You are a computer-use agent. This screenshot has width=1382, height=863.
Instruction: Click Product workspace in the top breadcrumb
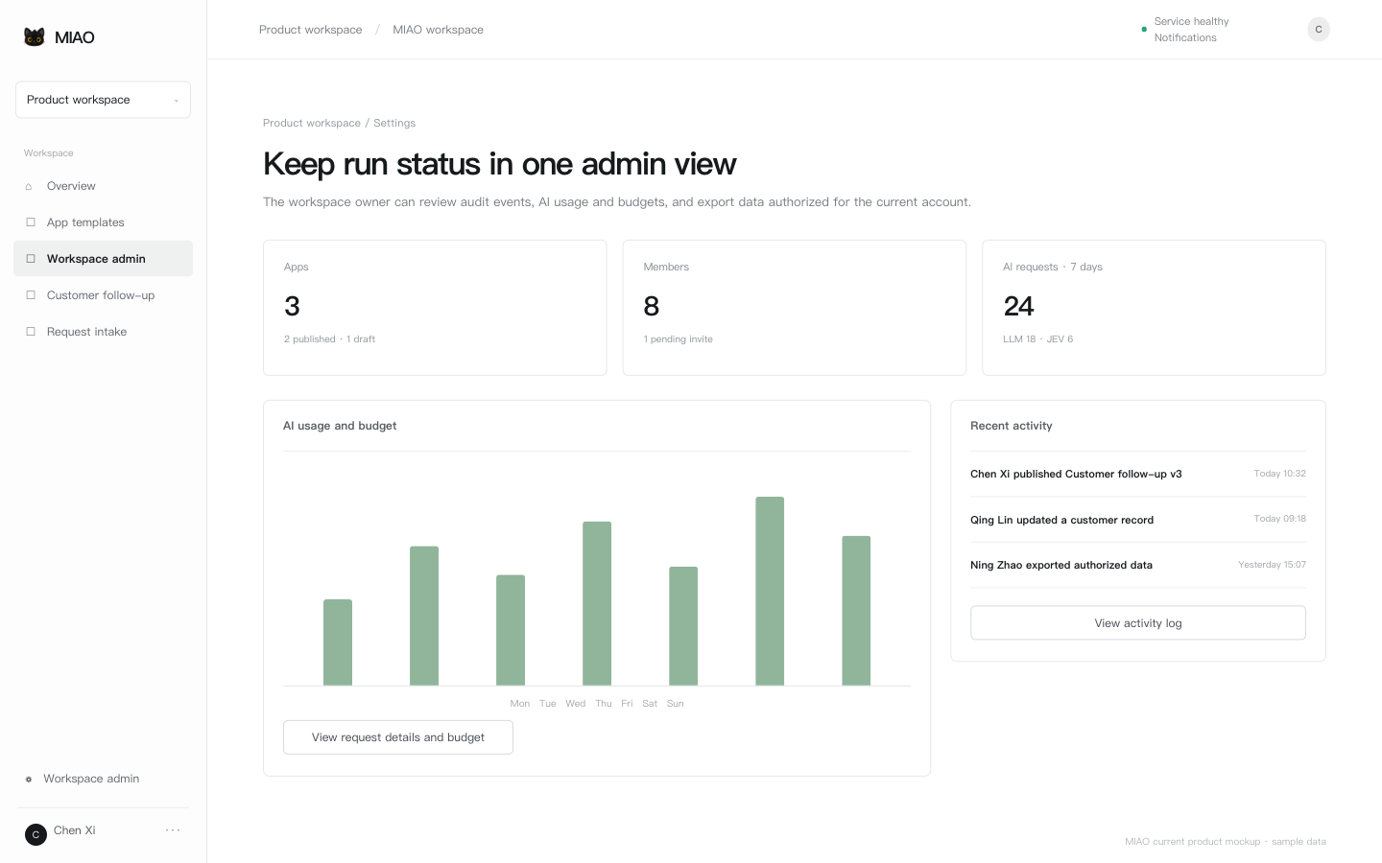point(311,30)
